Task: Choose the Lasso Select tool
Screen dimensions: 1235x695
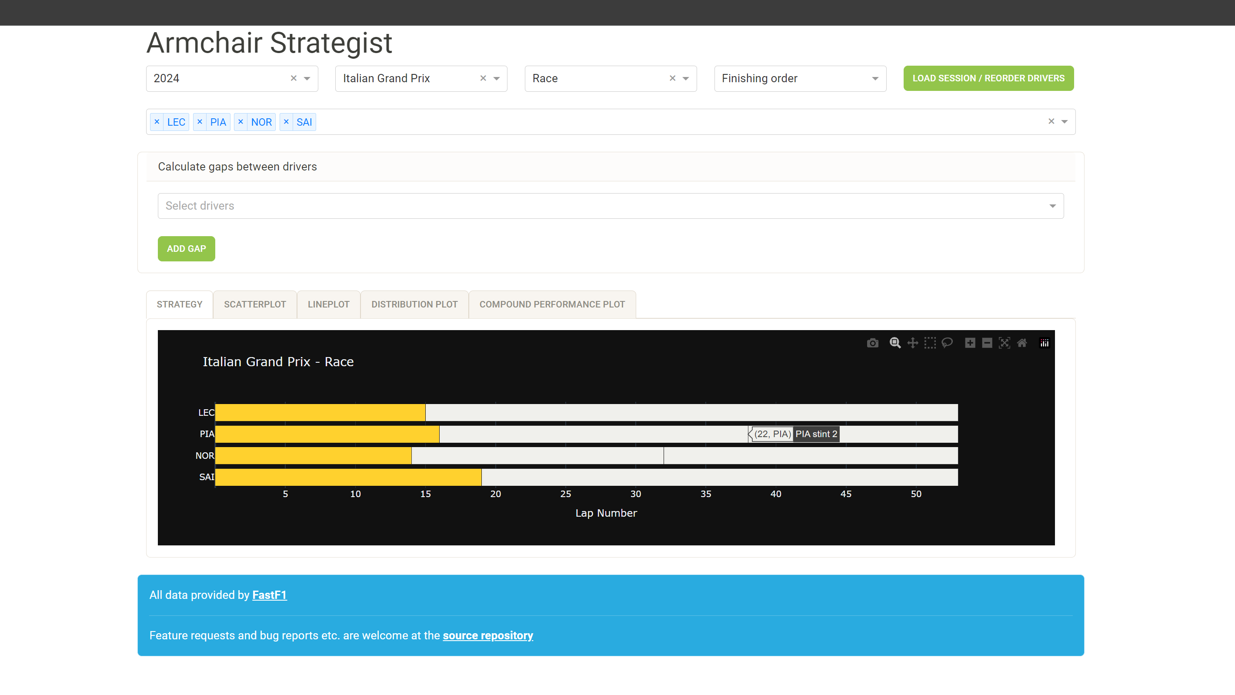Action: [x=948, y=342]
